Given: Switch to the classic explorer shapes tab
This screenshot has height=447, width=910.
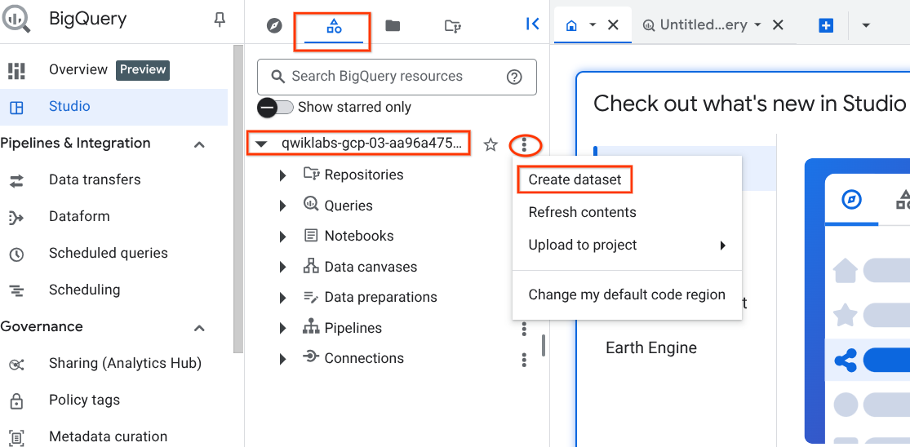Looking at the screenshot, I should point(333,26).
